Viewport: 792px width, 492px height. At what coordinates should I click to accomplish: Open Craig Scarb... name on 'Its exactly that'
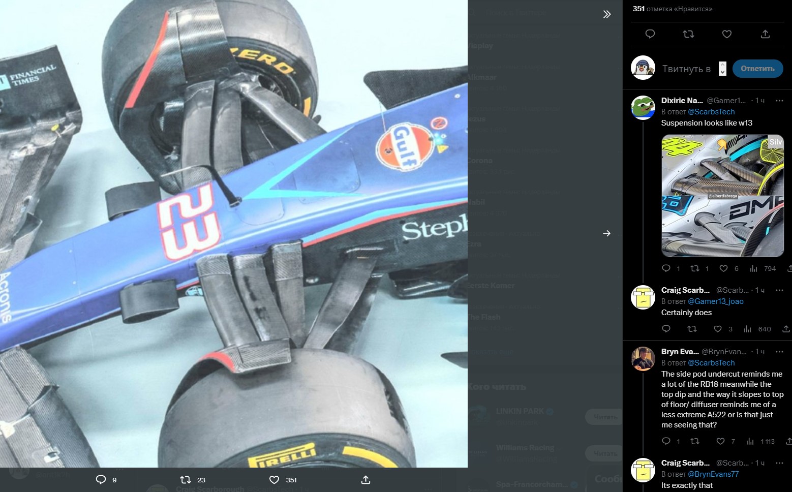(685, 463)
